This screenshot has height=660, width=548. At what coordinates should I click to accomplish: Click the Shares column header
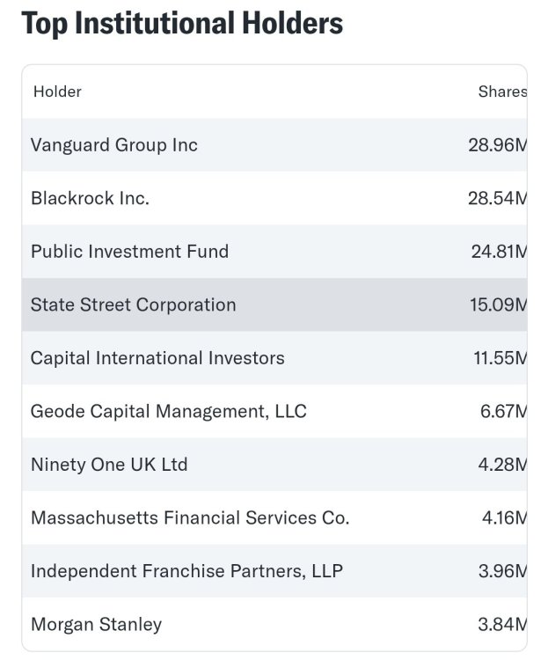pyautogui.click(x=501, y=92)
